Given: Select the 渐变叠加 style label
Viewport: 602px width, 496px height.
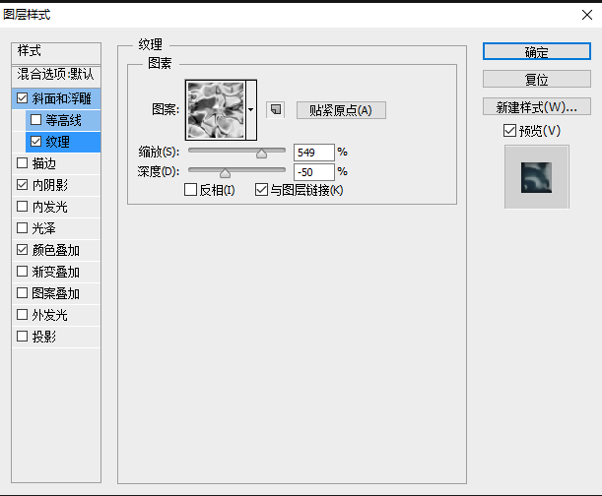Looking at the screenshot, I should [56, 272].
